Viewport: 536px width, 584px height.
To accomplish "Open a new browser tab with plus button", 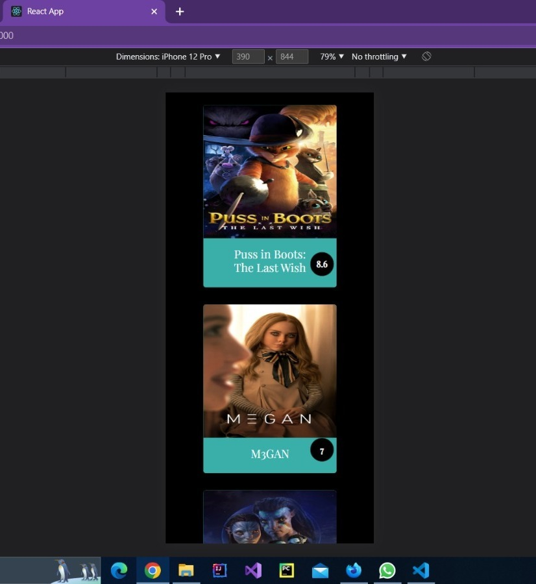I will point(180,12).
